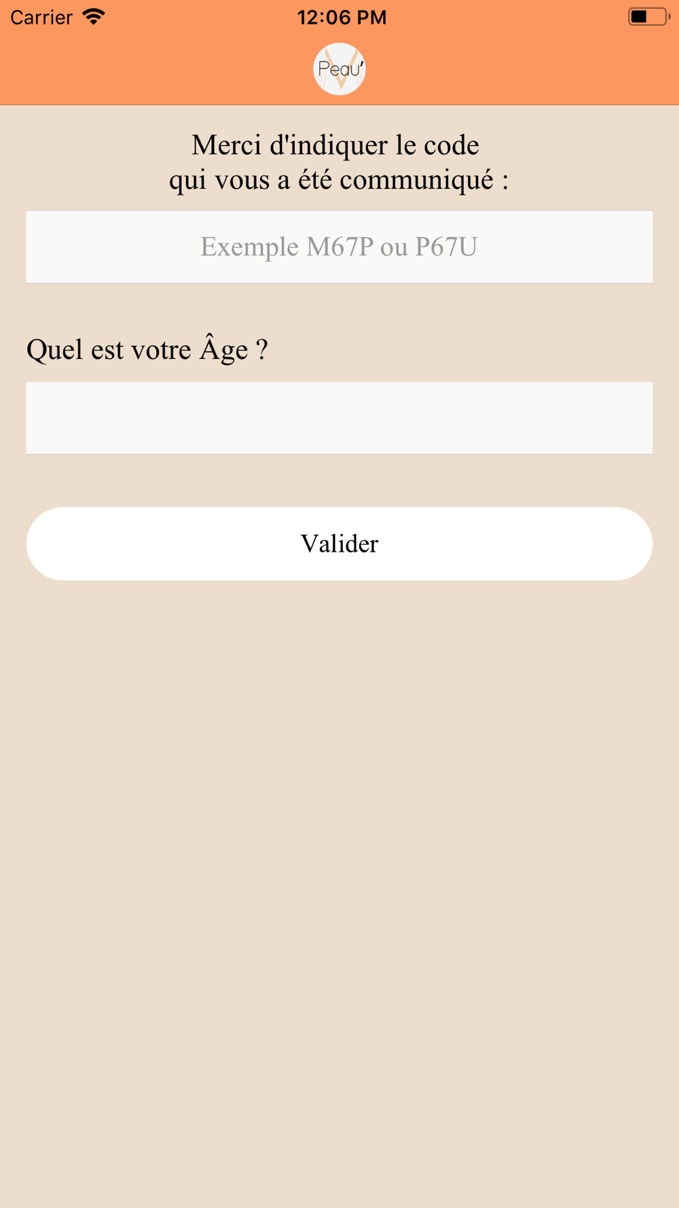Click the Wi-Fi signal icon
The image size is (679, 1208).
point(94,16)
